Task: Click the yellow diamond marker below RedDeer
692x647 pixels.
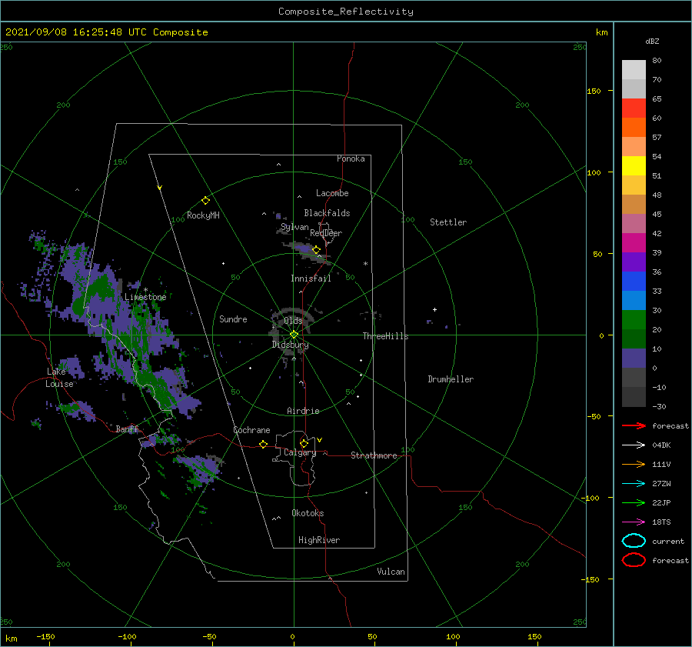Action: click(316, 250)
